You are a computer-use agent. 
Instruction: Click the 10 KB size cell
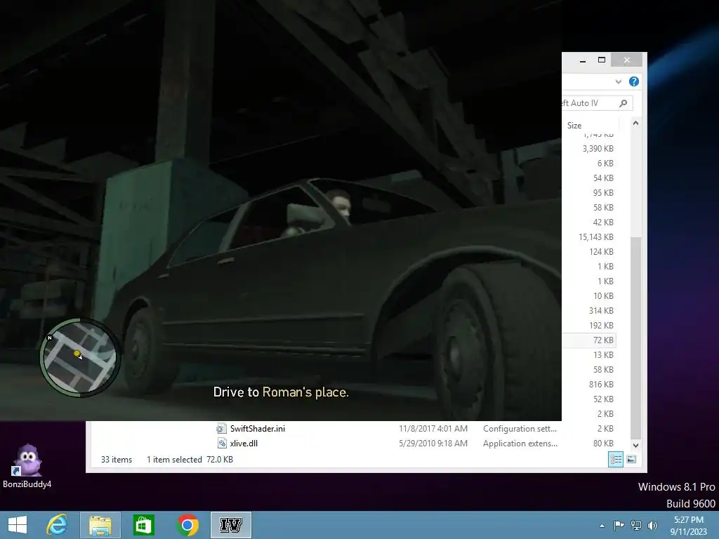pyautogui.click(x=603, y=296)
